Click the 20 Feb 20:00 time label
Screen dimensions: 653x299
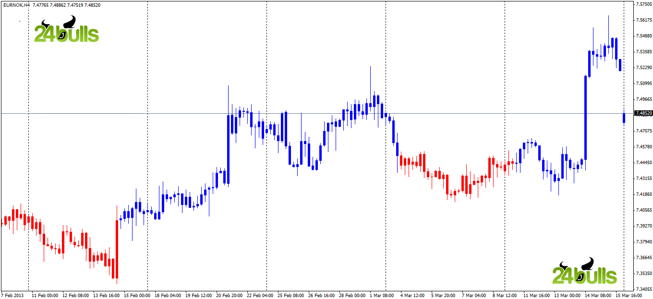tap(229, 296)
